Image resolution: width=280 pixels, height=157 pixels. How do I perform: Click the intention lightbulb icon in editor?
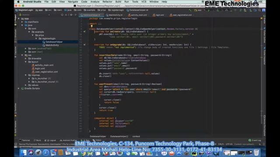[91, 26]
